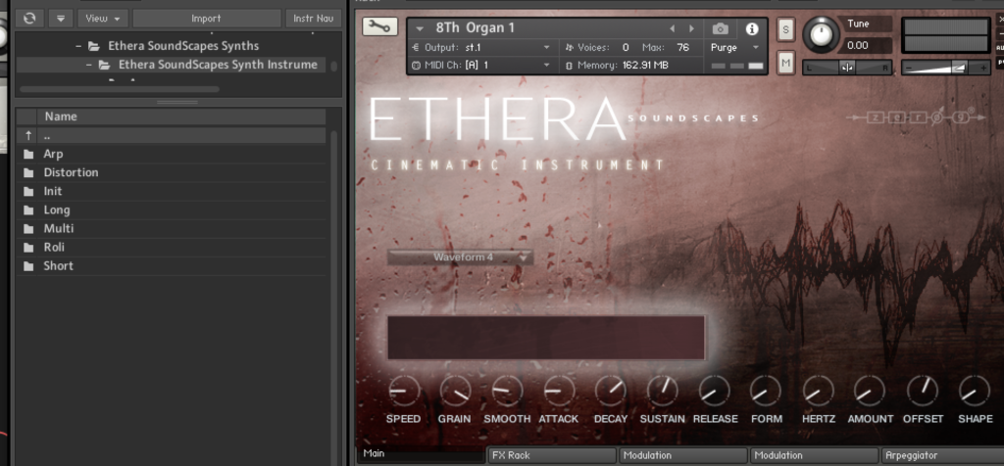Collapse the Ethera SoundScapes Synths tree node

(x=78, y=46)
